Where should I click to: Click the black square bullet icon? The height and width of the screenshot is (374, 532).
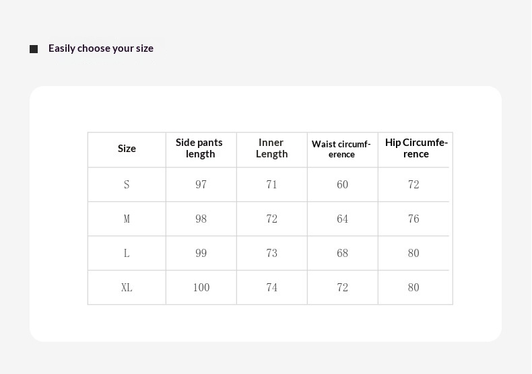[x=34, y=49]
